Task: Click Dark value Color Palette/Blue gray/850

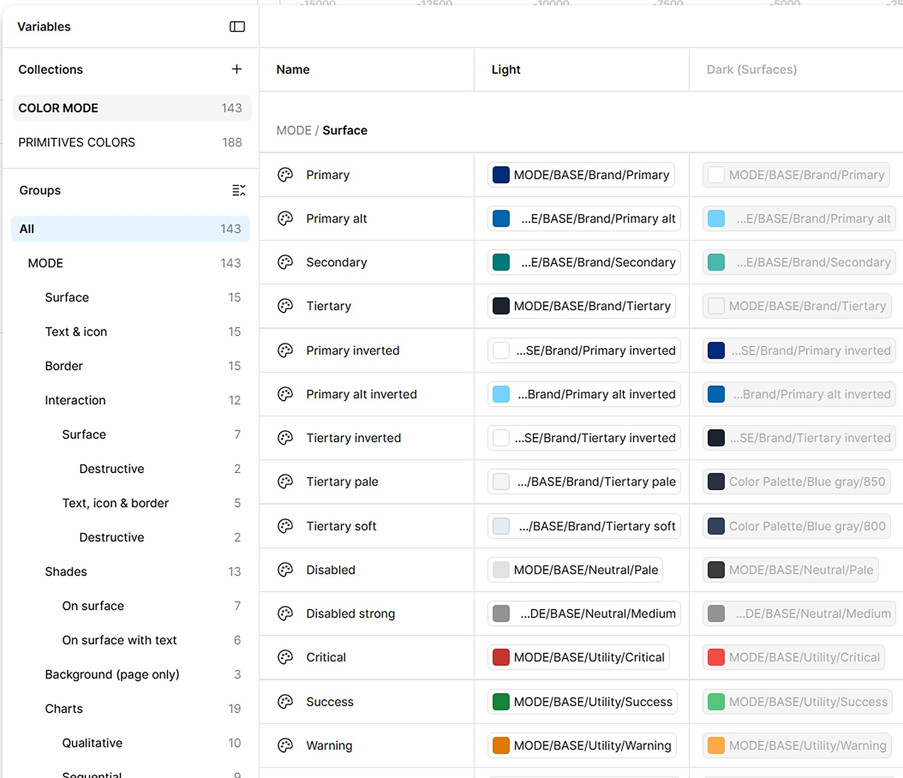Action: pos(796,481)
